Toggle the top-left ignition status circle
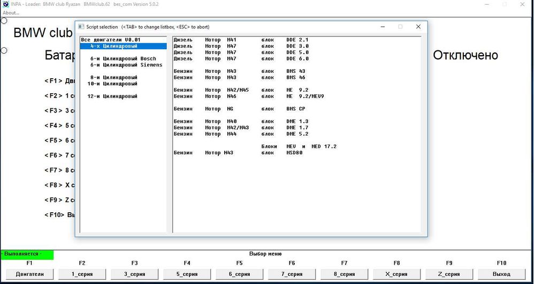Viewport: 535px width, 284px height. [4, 21]
